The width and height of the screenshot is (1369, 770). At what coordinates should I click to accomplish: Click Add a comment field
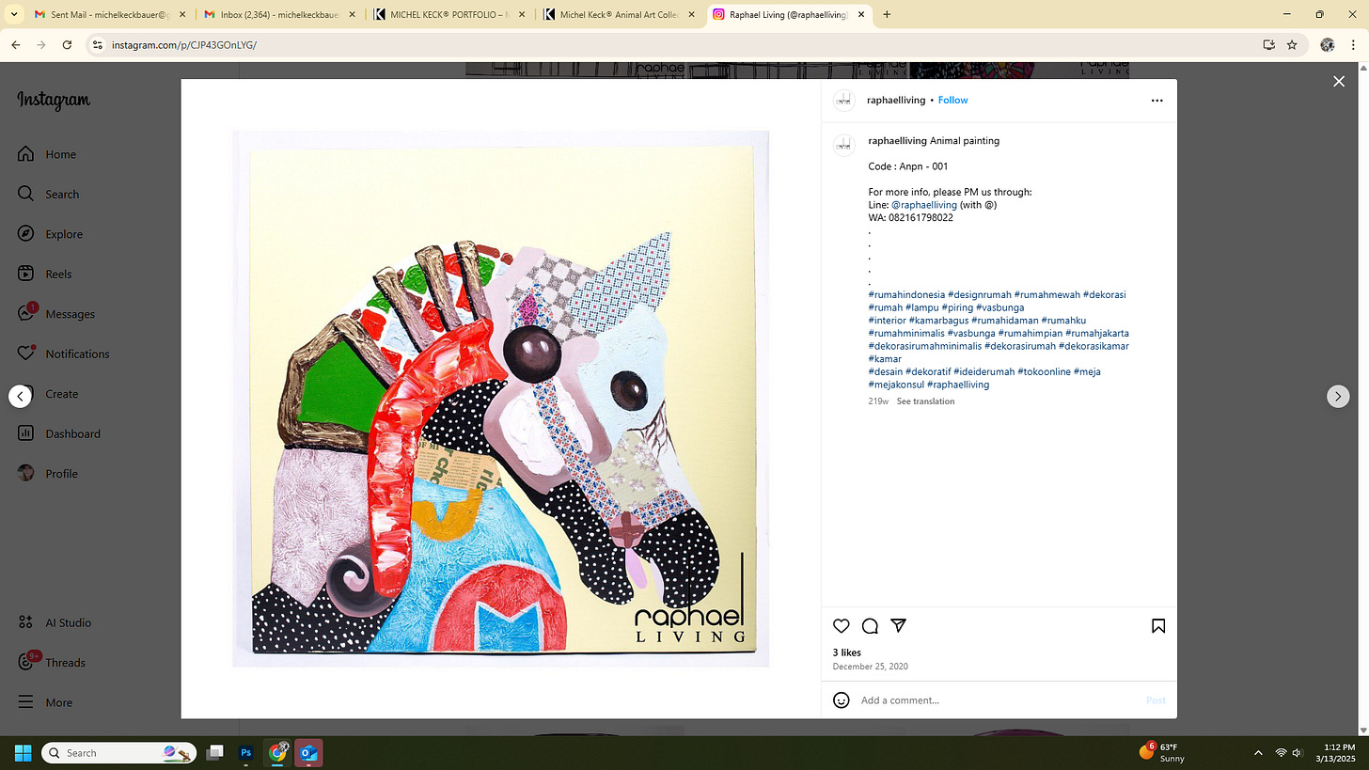point(997,700)
